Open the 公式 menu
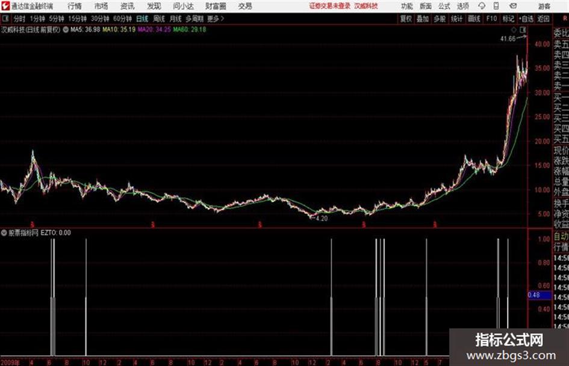 [444, 6]
